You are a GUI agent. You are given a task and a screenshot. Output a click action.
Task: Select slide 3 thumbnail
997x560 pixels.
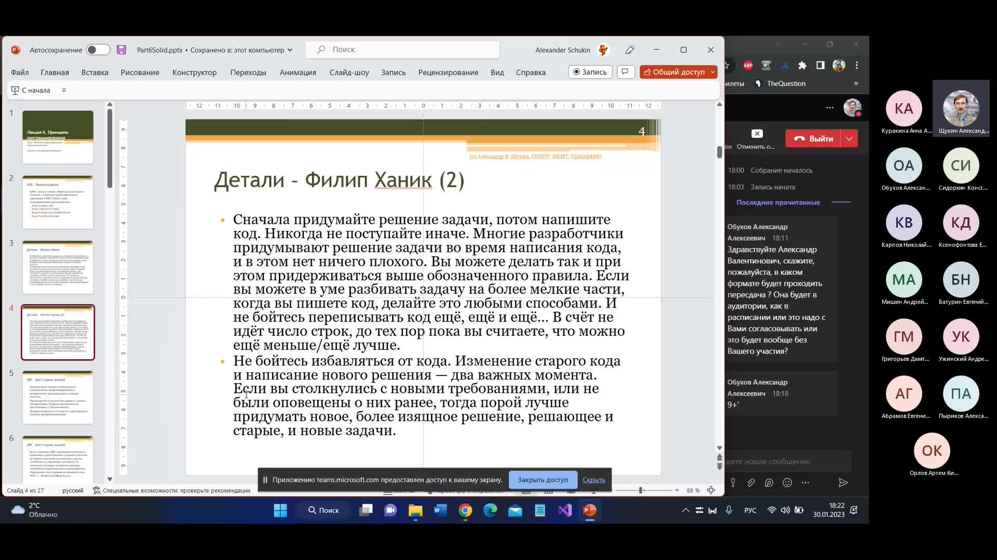click(58, 268)
